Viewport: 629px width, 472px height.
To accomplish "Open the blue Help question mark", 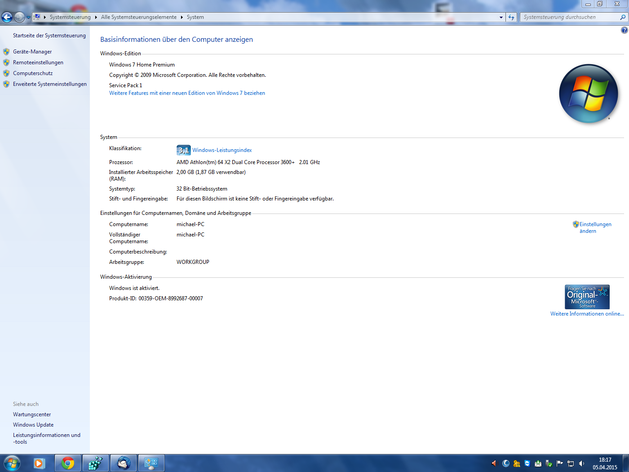I will pyautogui.click(x=624, y=30).
